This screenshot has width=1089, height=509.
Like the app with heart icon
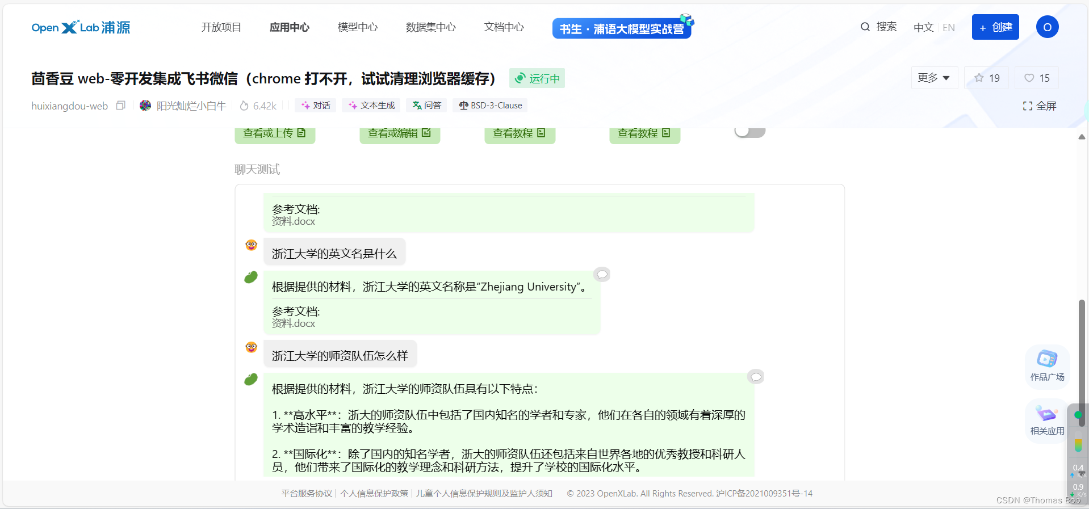1037,78
